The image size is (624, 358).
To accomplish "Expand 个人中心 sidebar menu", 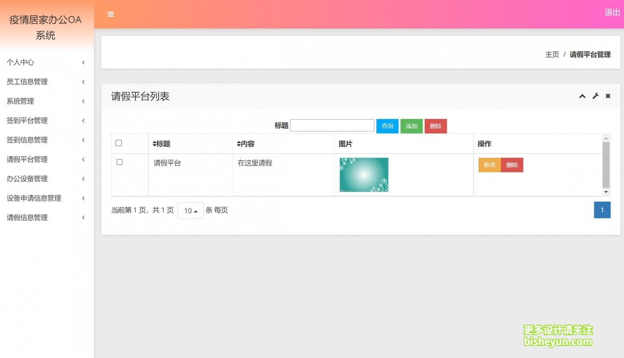I will tap(45, 62).
